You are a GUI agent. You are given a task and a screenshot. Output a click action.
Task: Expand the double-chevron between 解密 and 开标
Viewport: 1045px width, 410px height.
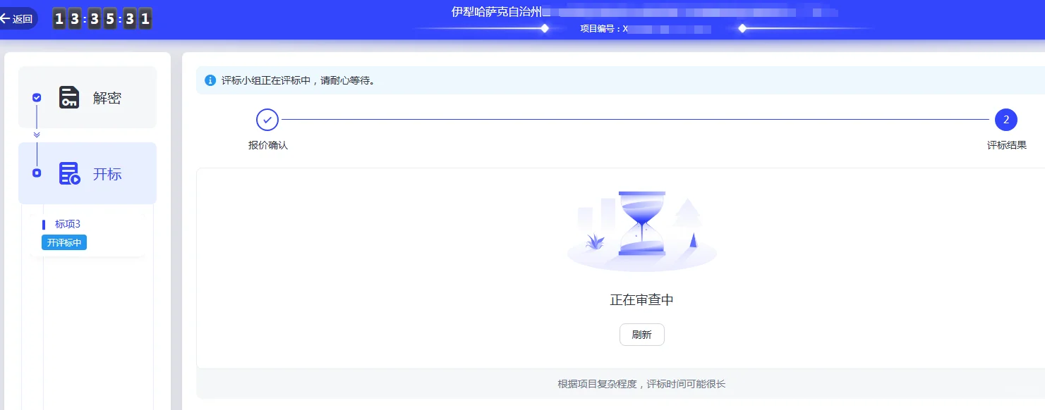click(36, 135)
